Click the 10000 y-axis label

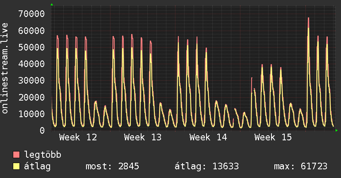pos(31,114)
